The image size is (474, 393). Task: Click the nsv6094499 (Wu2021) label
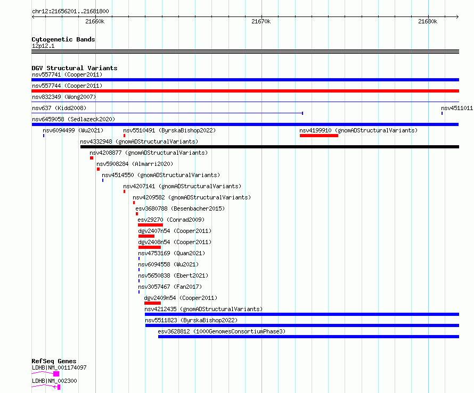(73, 130)
